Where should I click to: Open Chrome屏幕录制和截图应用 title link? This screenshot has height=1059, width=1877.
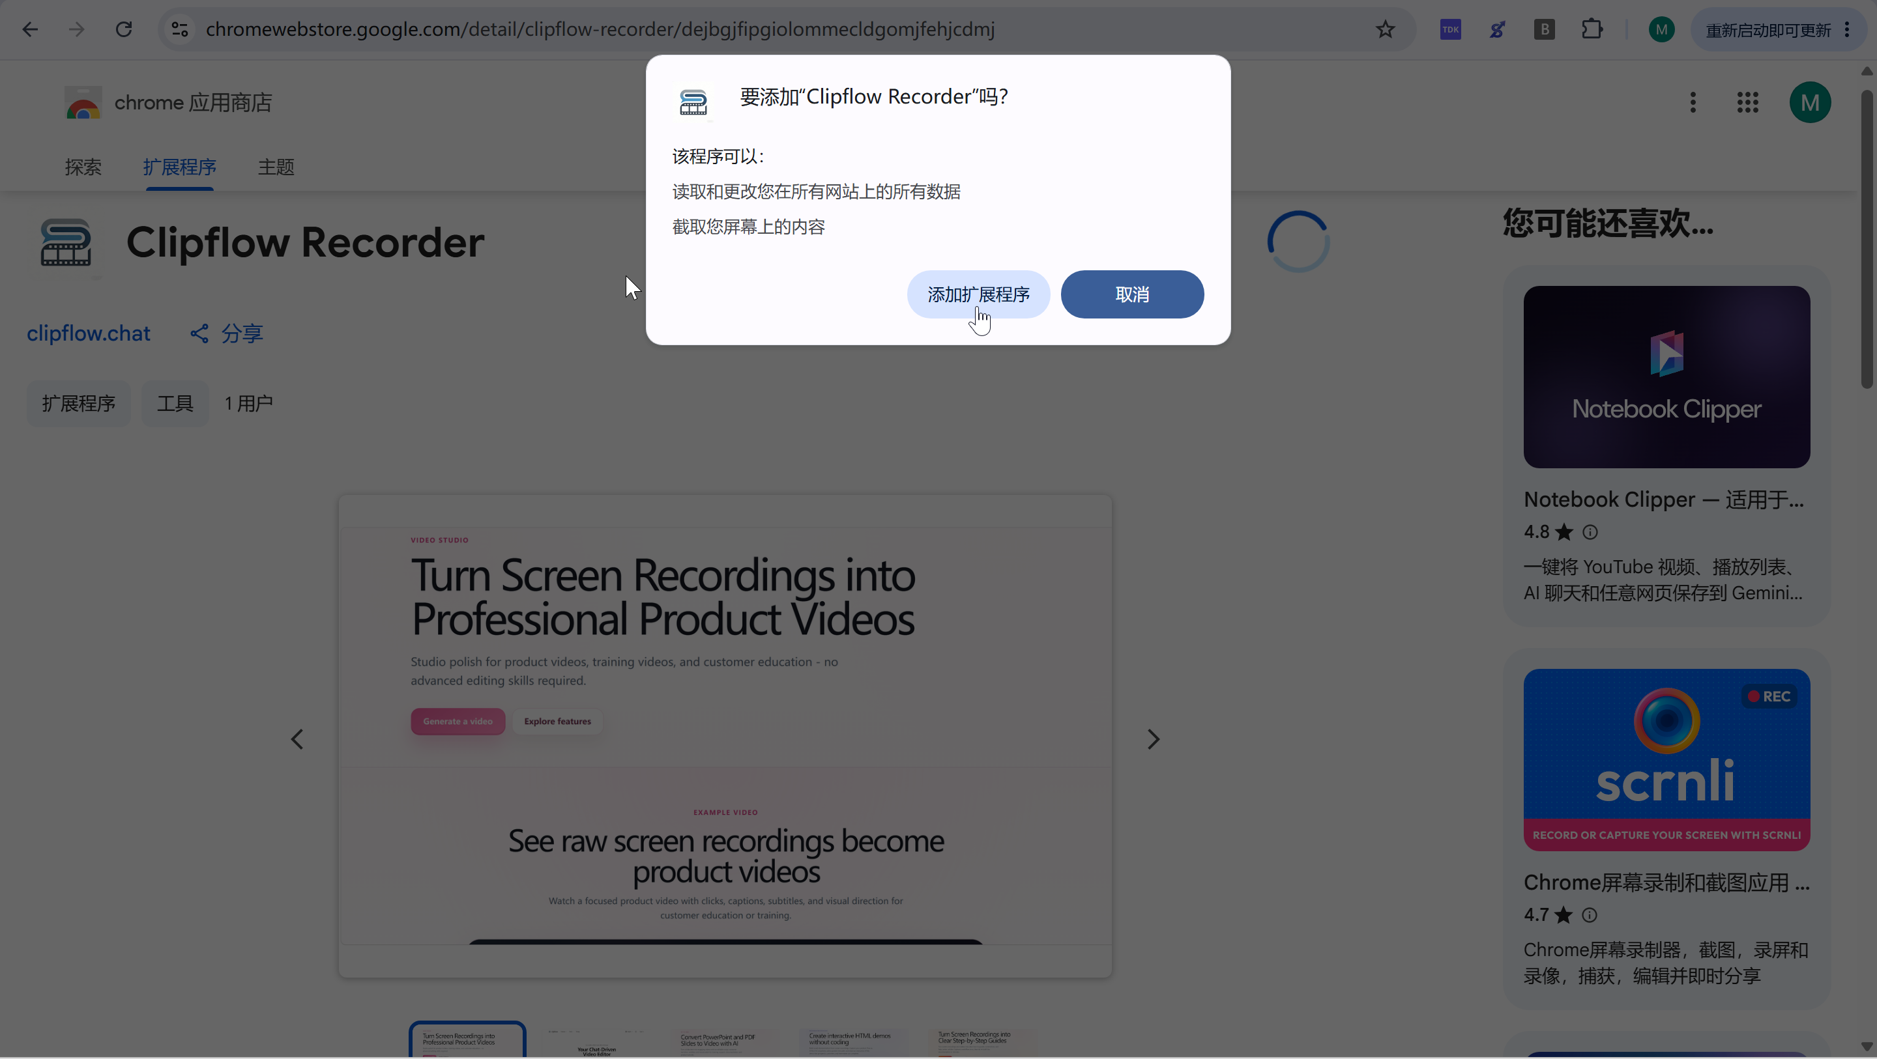point(1666,882)
